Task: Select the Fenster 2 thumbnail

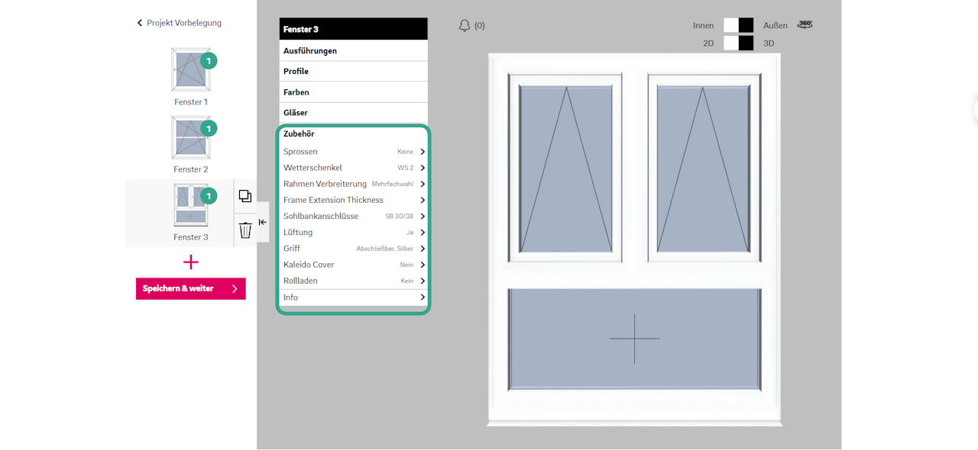Action: coord(190,137)
